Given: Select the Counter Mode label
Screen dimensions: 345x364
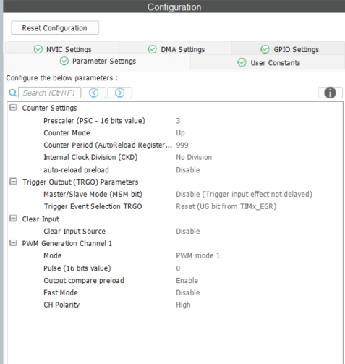Looking at the screenshot, I should pyautogui.click(x=67, y=133).
